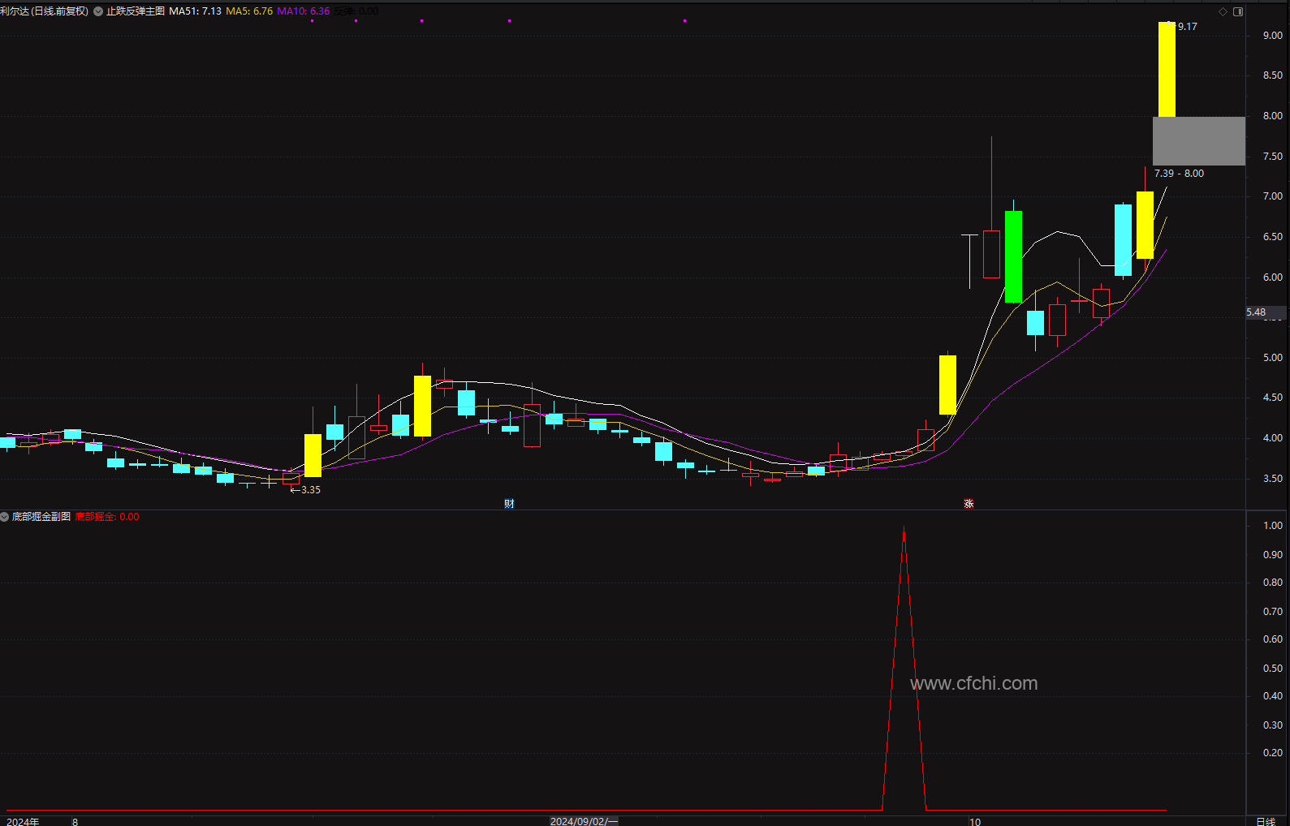Screen dimensions: 1290x826
Task: Click the 涨 event marker
Action: tap(969, 504)
